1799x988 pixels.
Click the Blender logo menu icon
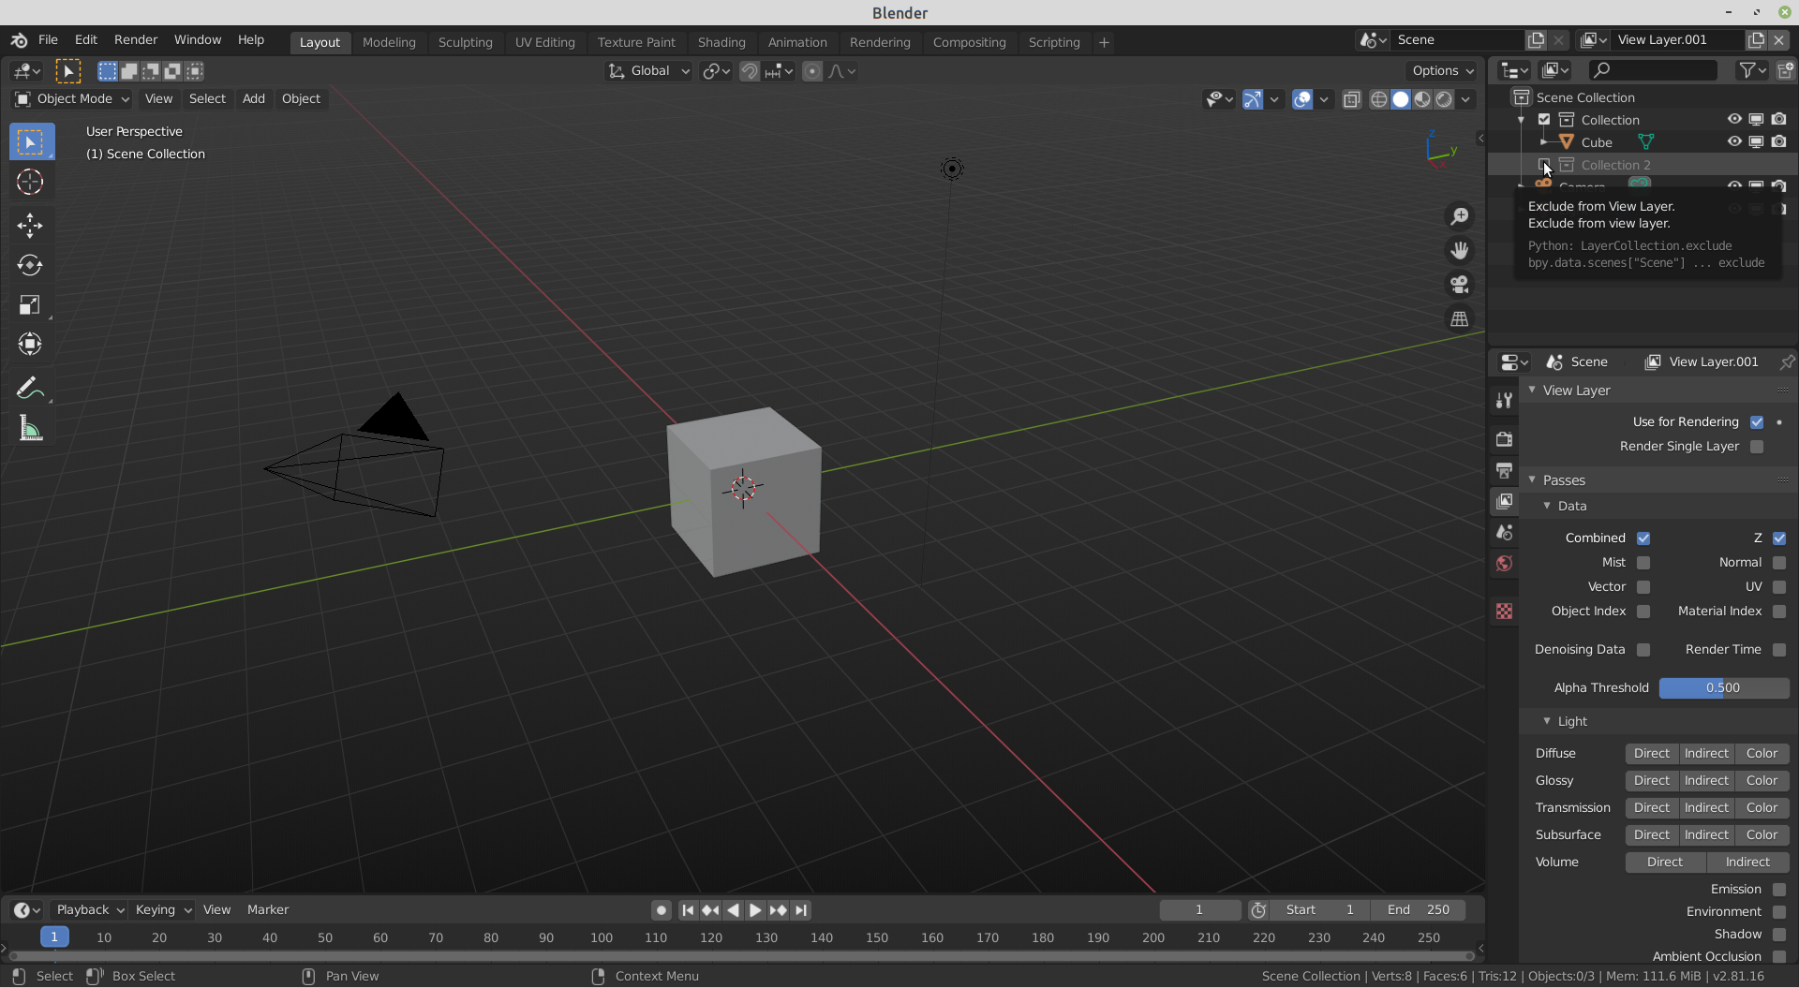tap(19, 40)
